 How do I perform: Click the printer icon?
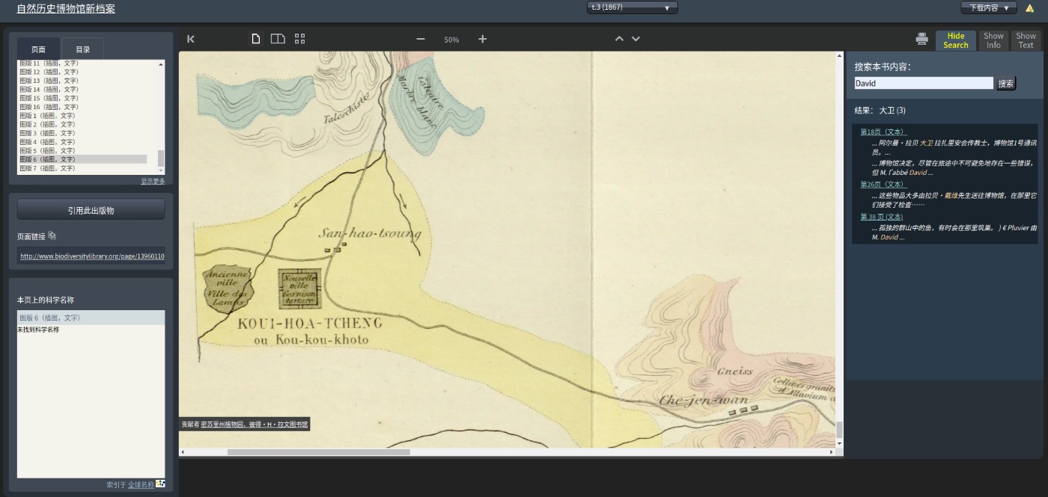pyautogui.click(x=922, y=39)
